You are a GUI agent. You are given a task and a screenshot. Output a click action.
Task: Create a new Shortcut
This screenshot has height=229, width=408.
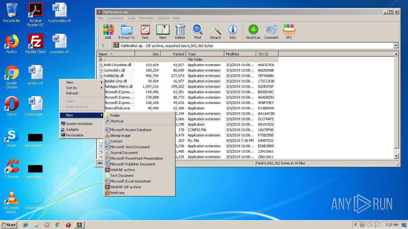(139, 121)
